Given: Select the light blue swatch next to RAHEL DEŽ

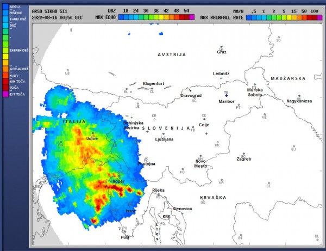Looking at the screenshot, I should [5, 19].
